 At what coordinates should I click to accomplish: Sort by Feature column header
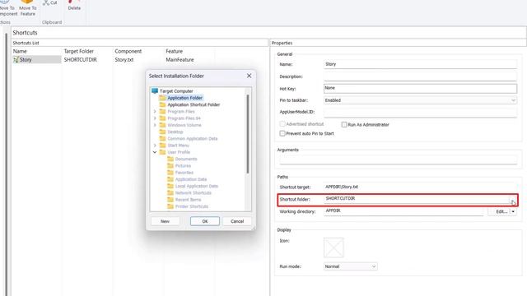pyautogui.click(x=174, y=51)
